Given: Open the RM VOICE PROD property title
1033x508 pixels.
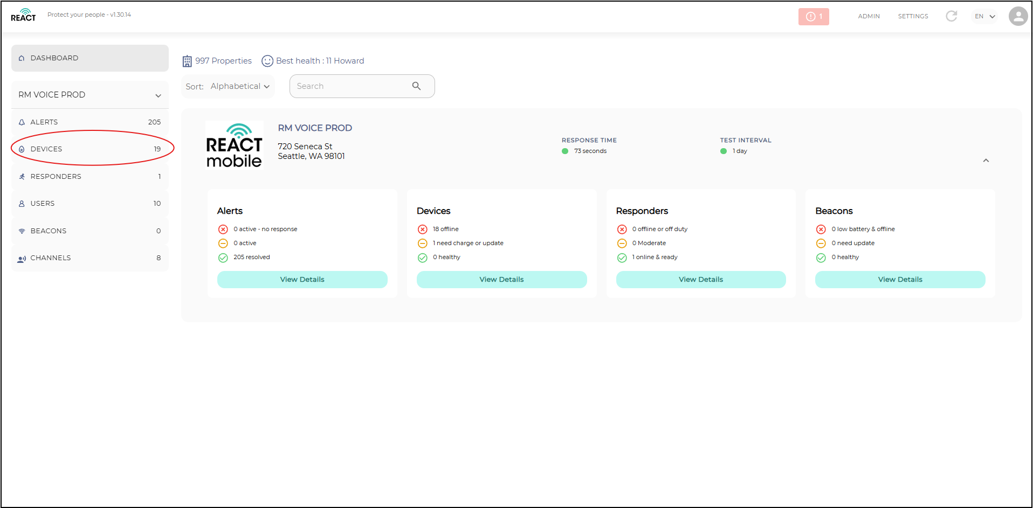Looking at the screenshot, I should (315, 128).
